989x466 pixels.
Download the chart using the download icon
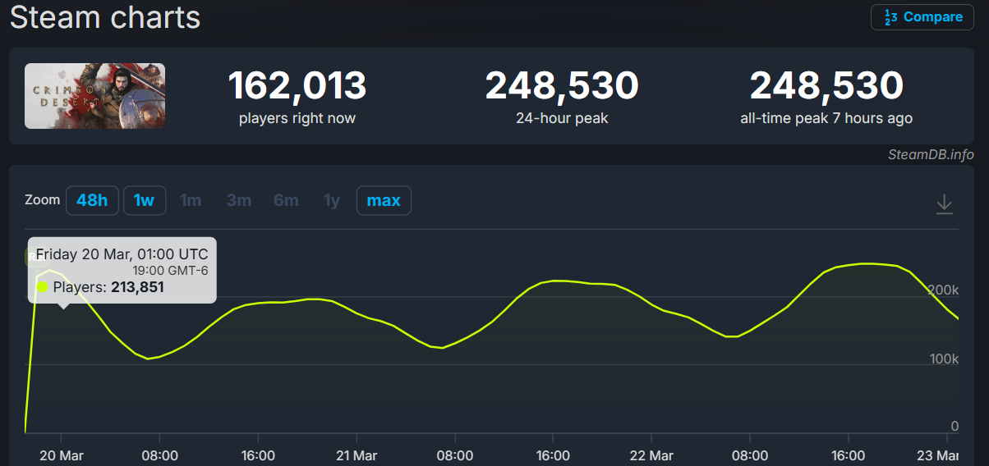[x=945, y=203]
